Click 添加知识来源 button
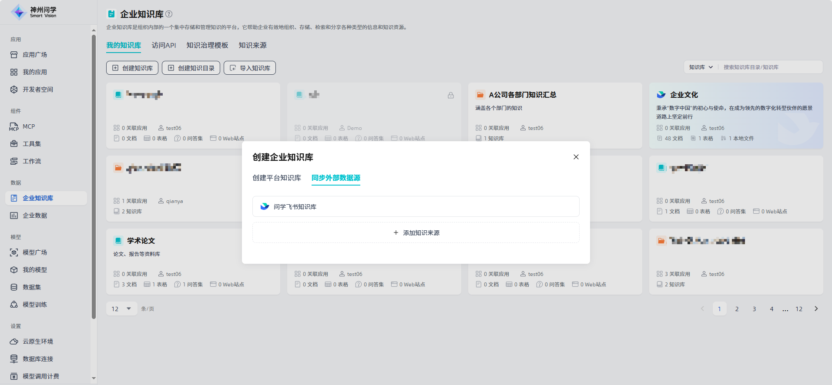Image resolution: width=832 pixels, height=385 pixels. coord(416,233)
